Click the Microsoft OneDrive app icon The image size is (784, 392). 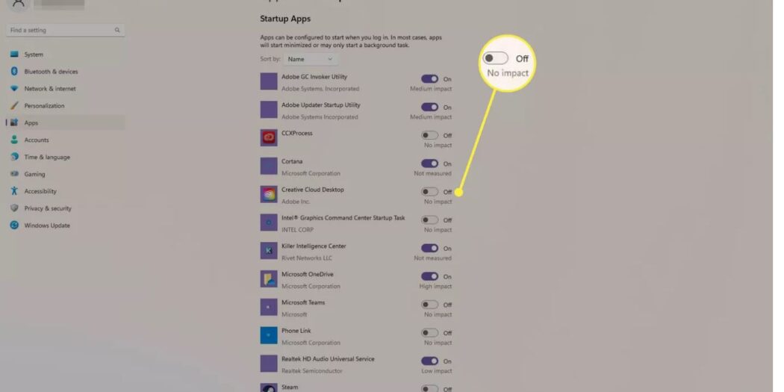[269, 279]
